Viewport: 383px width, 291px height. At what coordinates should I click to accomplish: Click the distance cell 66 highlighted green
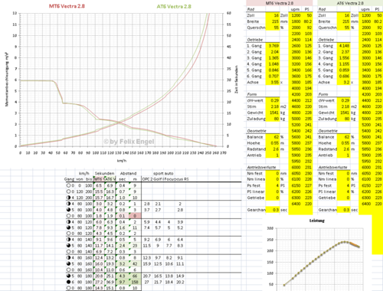(x=135, y=276)
